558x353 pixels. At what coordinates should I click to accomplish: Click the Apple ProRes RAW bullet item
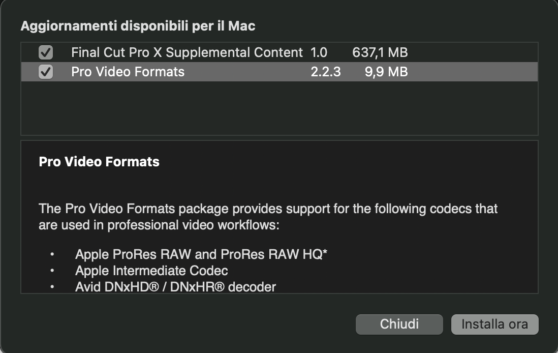coord(201,254)
